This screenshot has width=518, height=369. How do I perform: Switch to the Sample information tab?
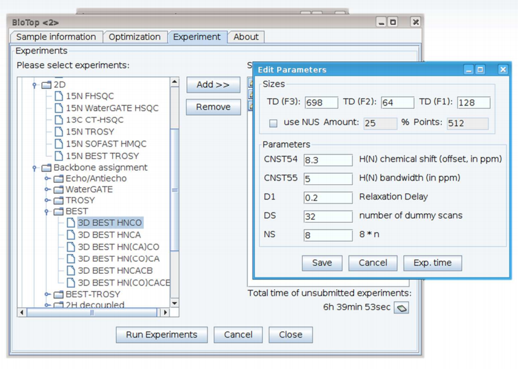point(56,37)
